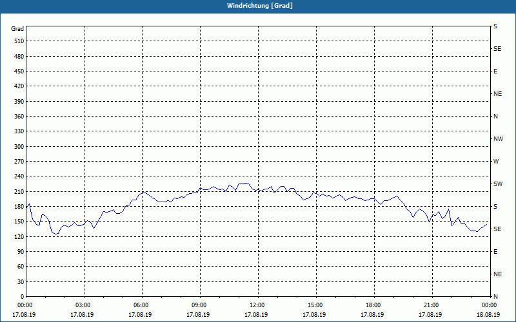Click the 60 y-axis value

[x=21, y=267]
